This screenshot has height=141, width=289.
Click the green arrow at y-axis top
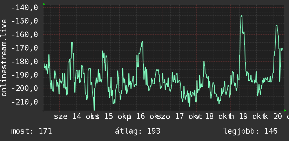[44, 4]
